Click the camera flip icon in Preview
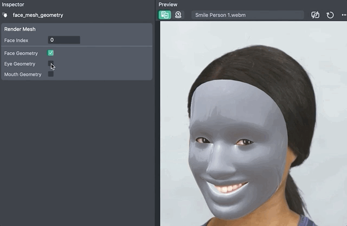This screenshot has height=226, width=347. [315, 15]
